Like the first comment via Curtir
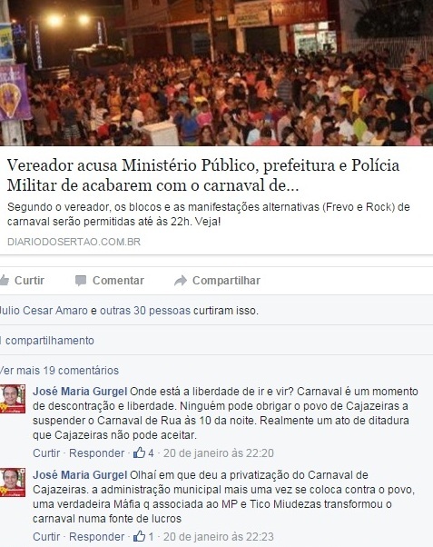The image size is (433, 547). click(46, 453)
